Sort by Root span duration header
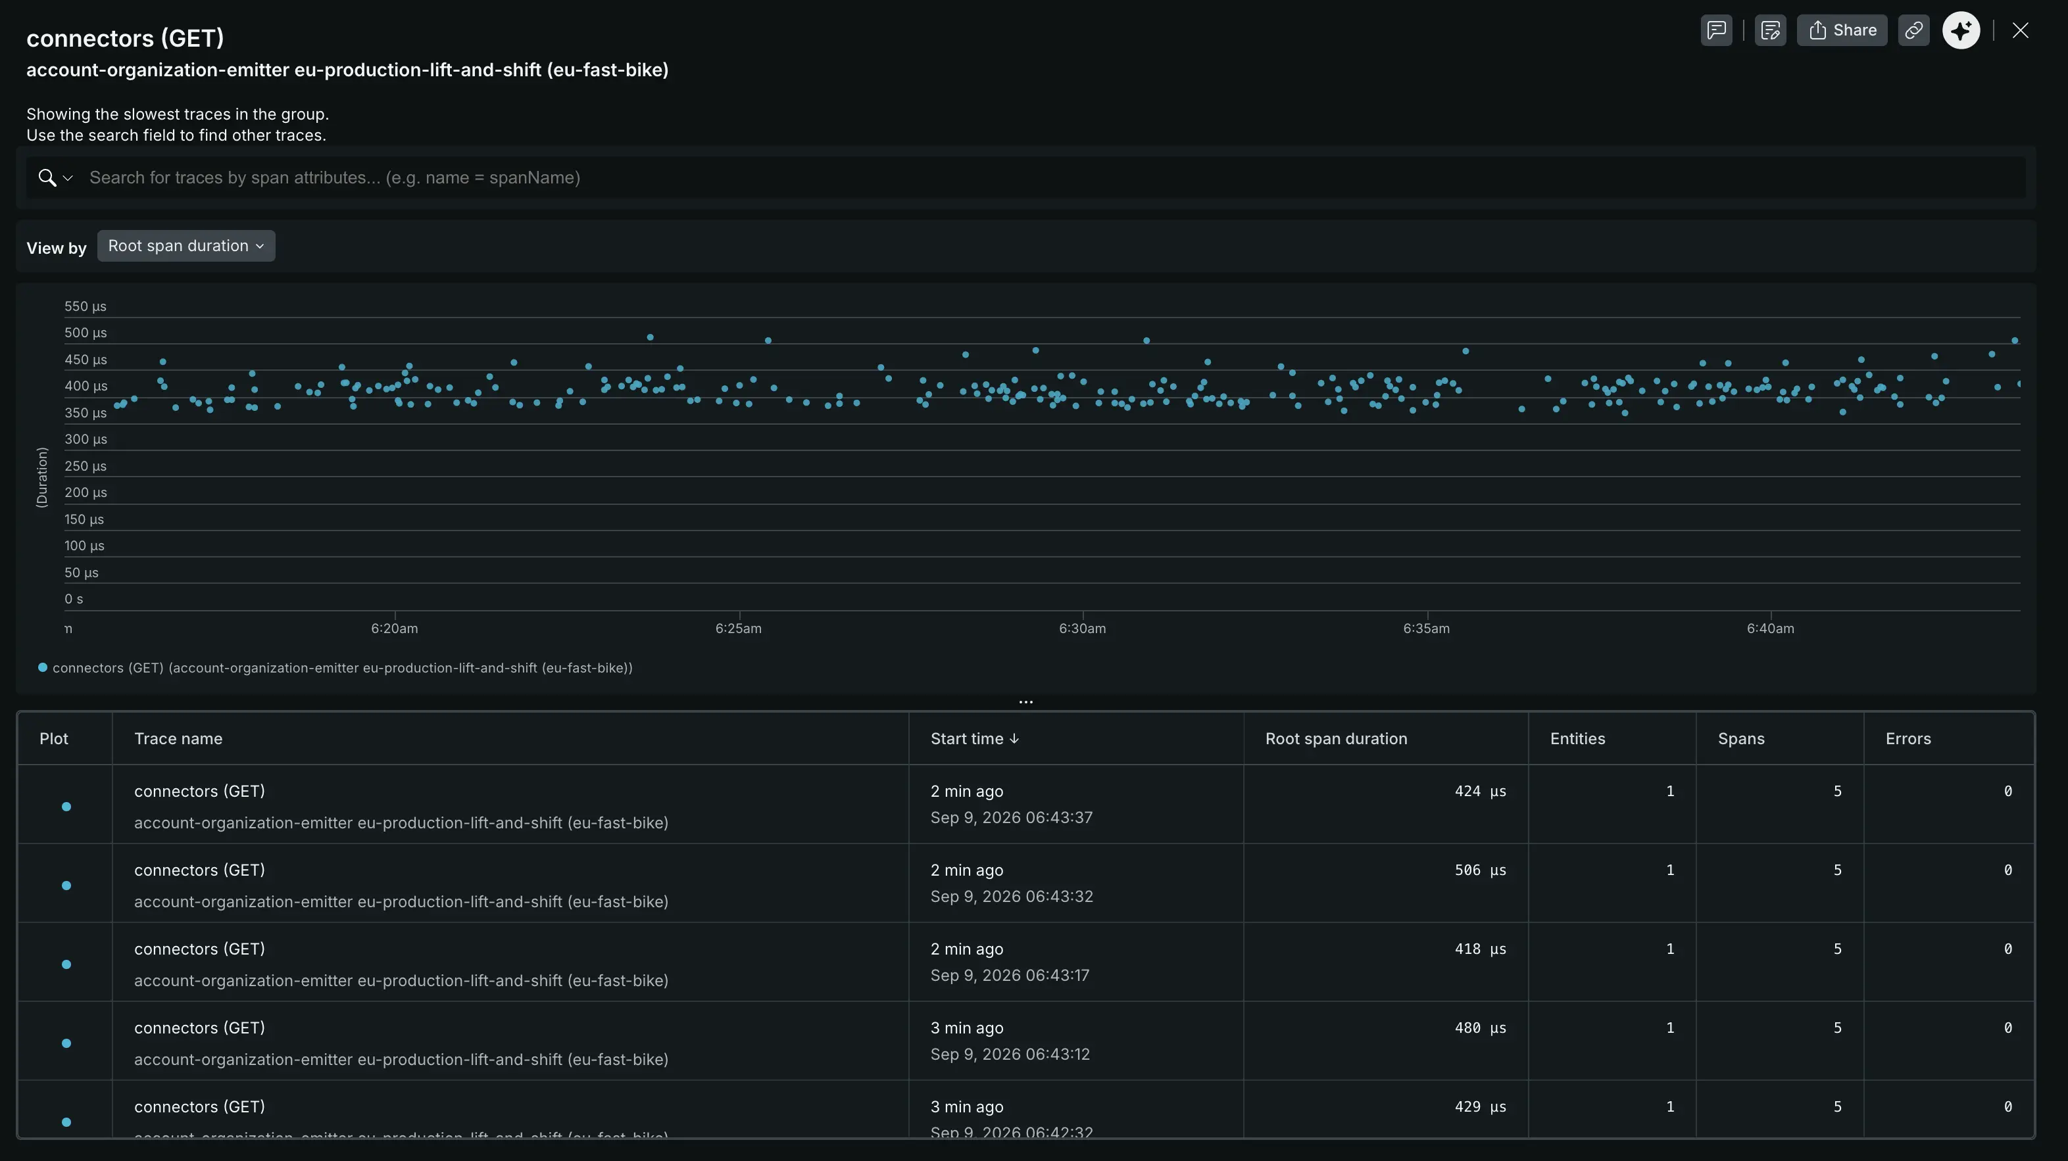Image resolution: width=2068 pixels, height=1161 pixels. click(x=1336, y=738)
